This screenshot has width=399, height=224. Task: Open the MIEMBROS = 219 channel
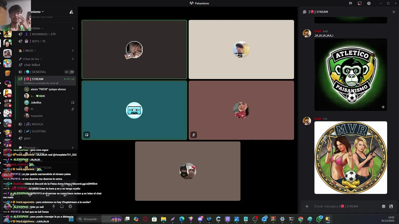[46, 34]
